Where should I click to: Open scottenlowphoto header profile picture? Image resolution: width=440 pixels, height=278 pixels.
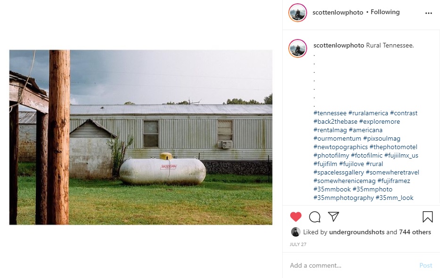coord(297,13)
